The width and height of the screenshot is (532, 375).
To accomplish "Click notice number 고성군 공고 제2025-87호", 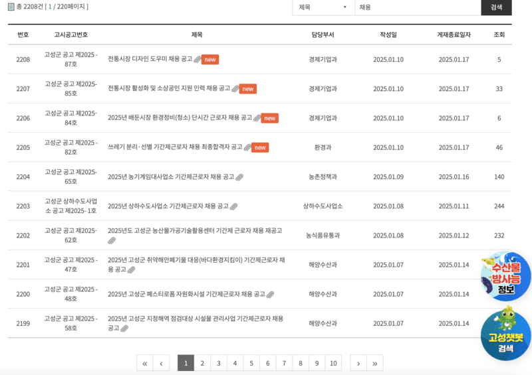I will tap(71, 59).
